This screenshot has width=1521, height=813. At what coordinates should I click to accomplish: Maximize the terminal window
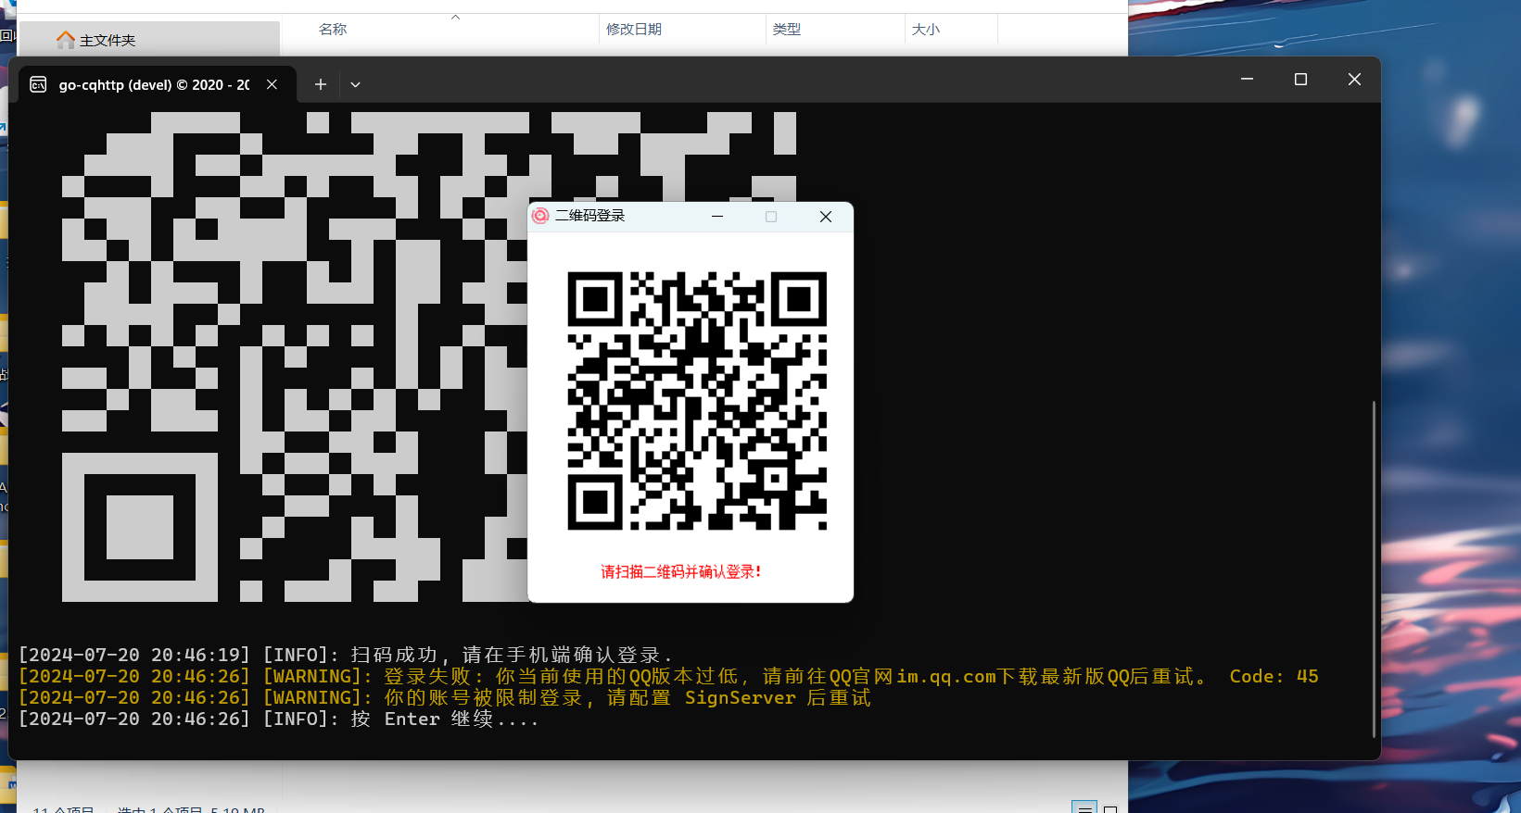(1300, 80)
